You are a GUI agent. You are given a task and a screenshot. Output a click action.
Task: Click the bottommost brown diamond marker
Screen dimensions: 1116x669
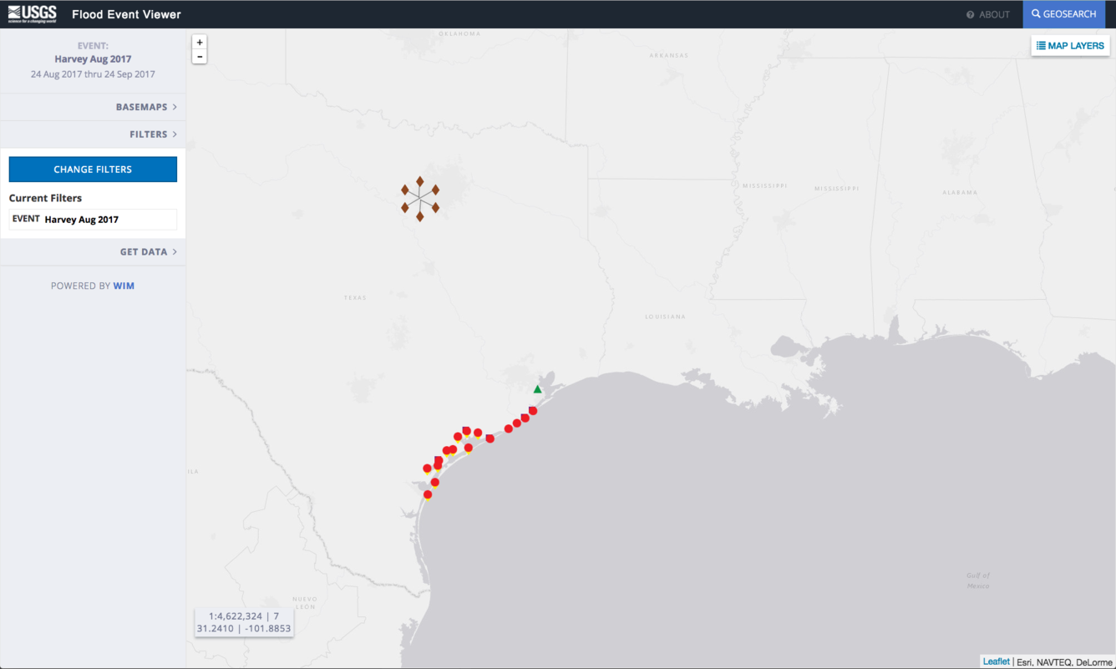tap(420, 216)
